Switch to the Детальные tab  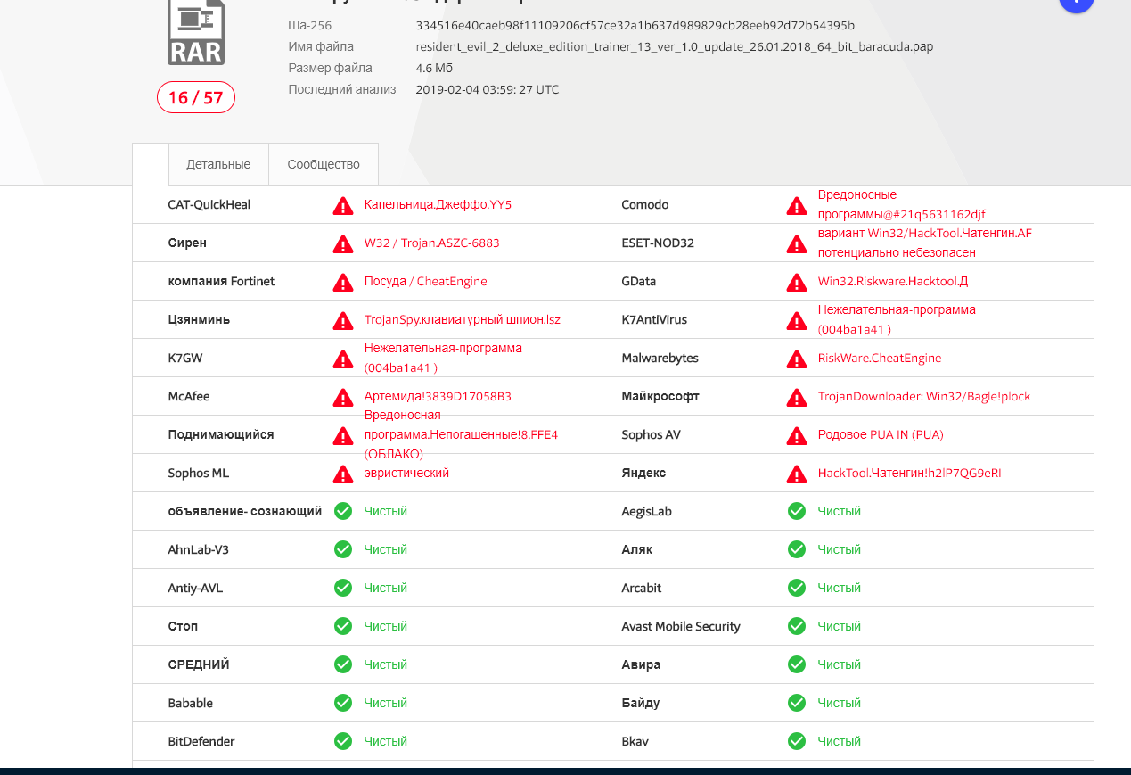(x=218, y=164)
